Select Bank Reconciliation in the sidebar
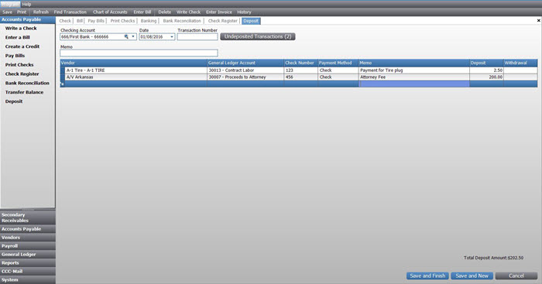 (x=27, y=84)
